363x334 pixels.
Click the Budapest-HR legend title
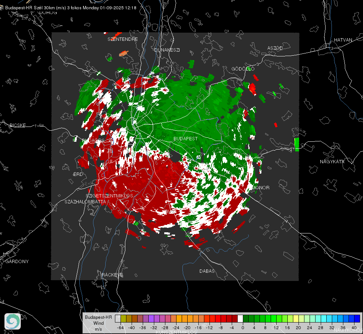[98, 317]
